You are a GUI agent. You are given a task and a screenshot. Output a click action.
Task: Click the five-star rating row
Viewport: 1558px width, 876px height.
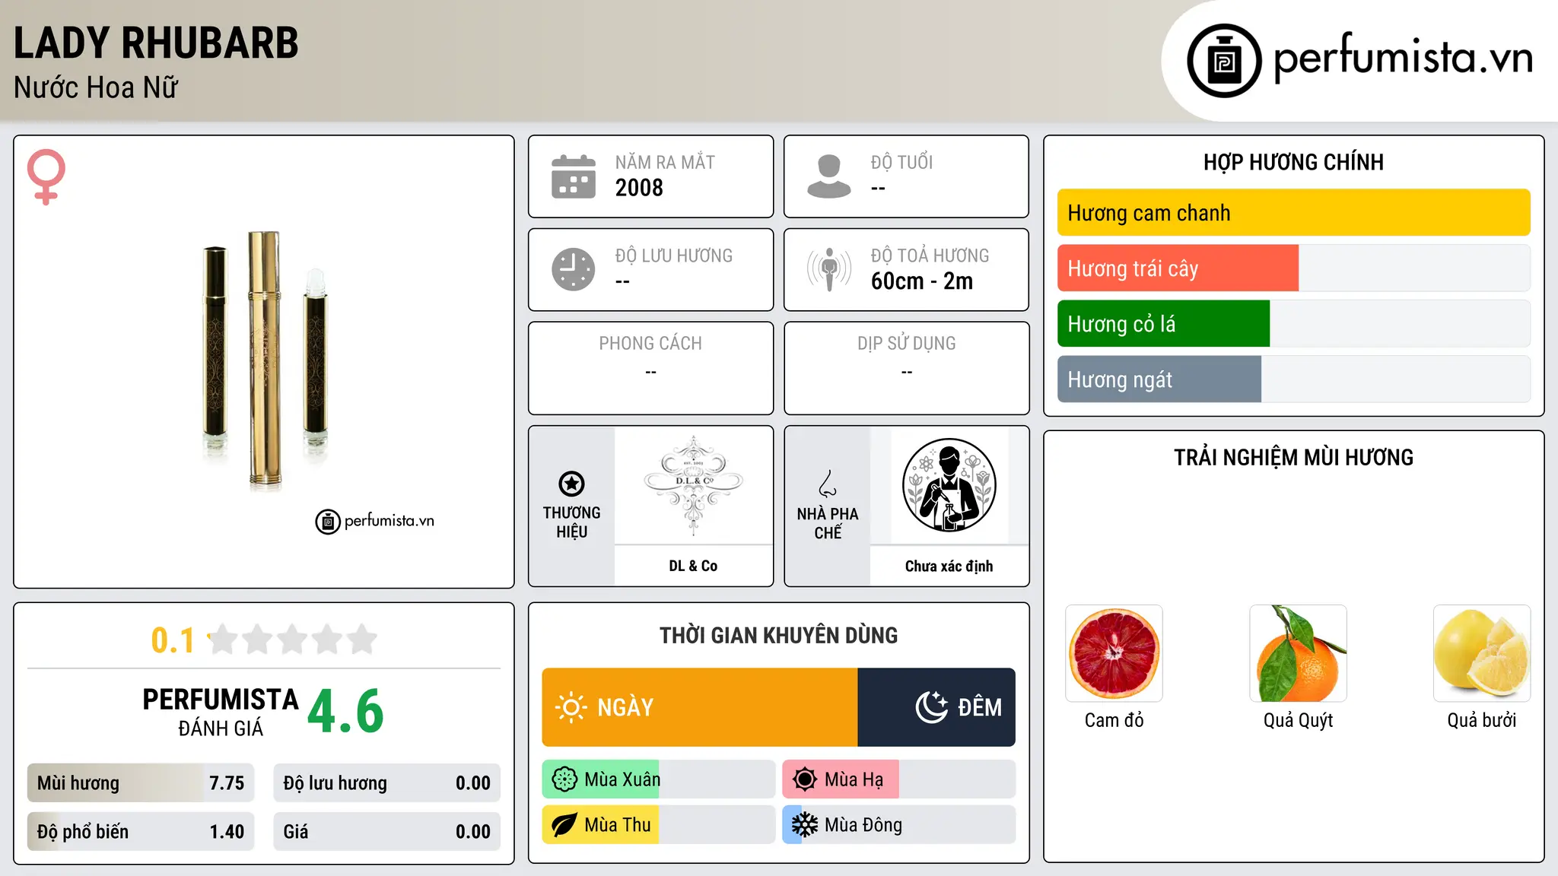tap(293, 640)
